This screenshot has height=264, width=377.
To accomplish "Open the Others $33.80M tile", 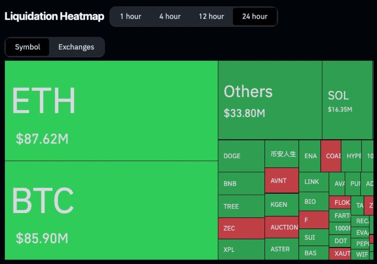I will coord(270,100).
